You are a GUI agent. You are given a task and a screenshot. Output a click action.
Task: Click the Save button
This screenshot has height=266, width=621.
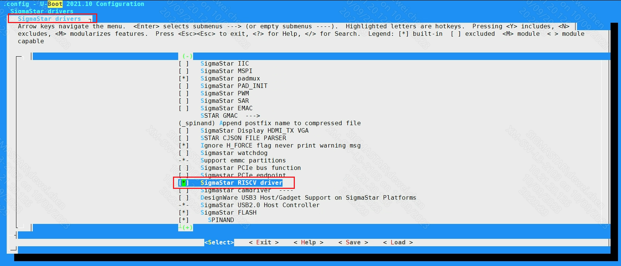353,243
